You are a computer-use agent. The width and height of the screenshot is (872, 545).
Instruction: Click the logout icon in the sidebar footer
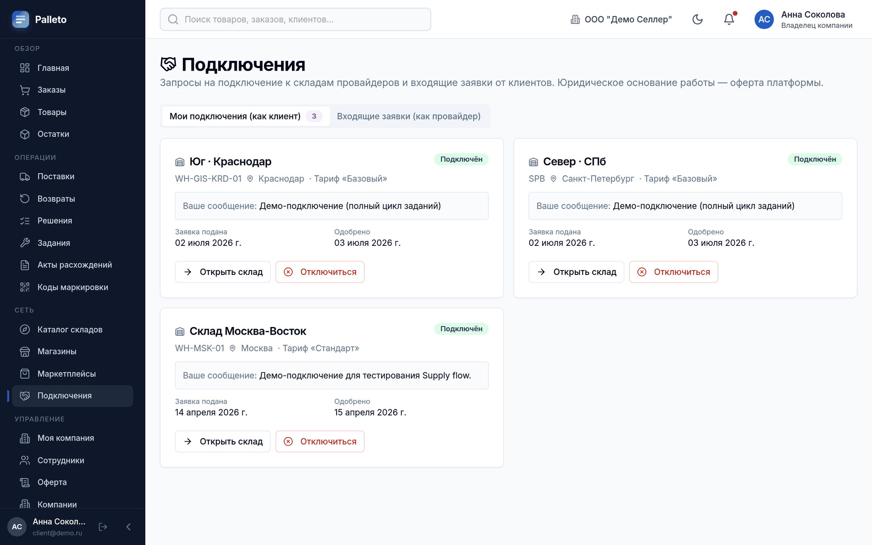click(x=103, y=526)
